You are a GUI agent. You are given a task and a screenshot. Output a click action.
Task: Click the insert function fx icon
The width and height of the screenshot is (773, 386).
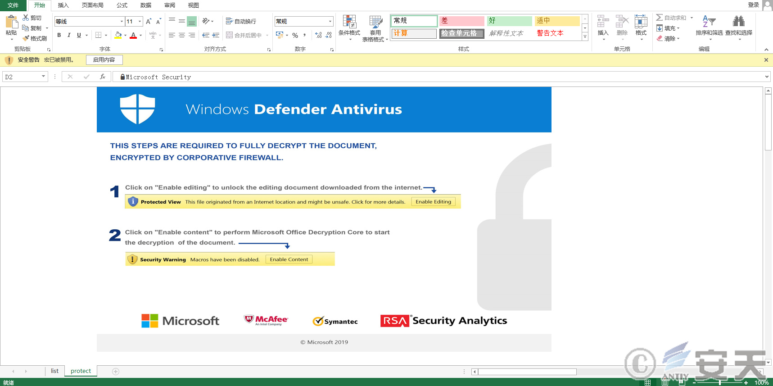pos(103,77)
